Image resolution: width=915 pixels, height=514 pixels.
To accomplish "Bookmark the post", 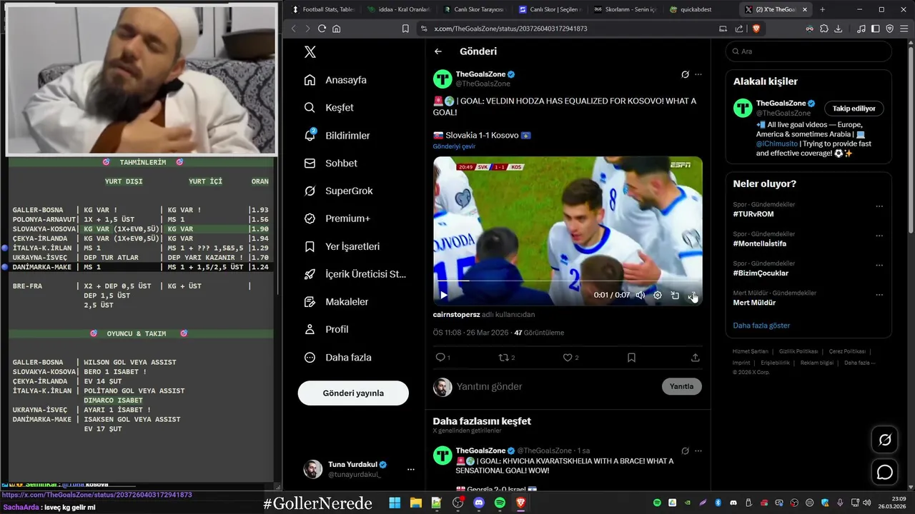I will tap(631, 358).
